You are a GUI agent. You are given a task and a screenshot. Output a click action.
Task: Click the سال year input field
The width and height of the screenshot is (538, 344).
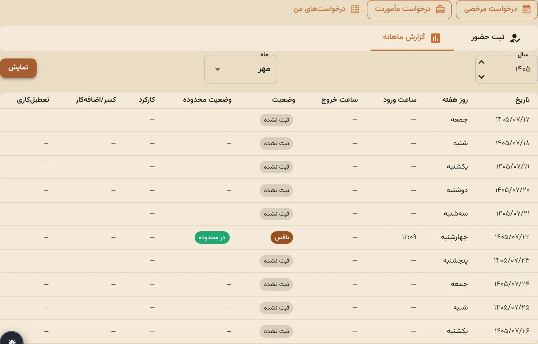click(506, 69)
